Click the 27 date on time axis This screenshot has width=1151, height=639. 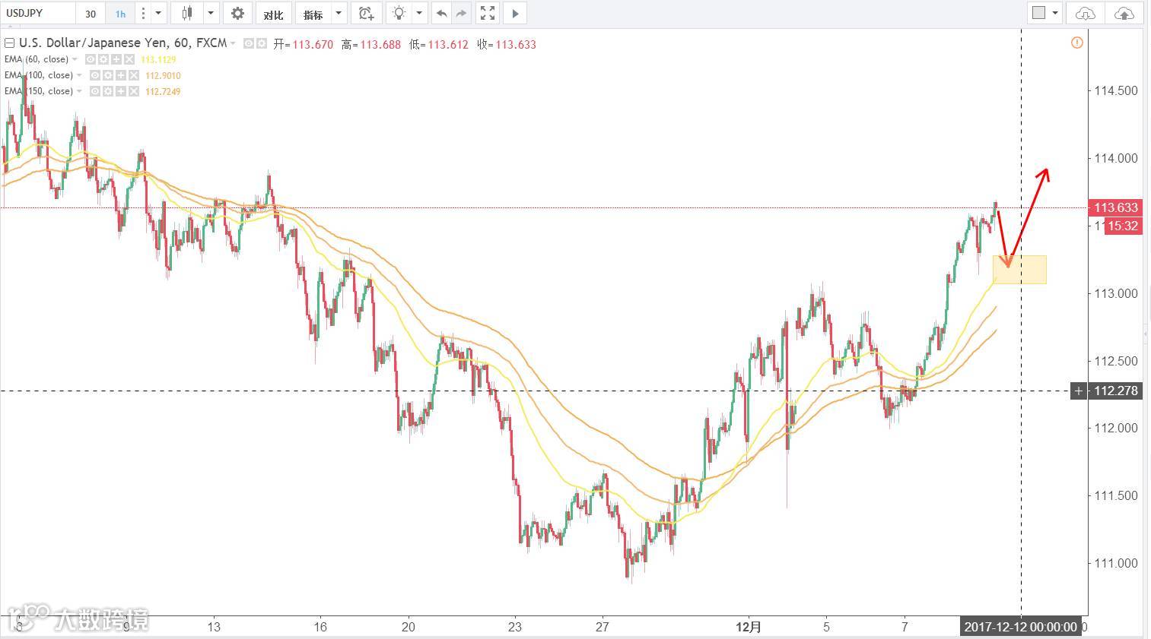click(x=603, y=627)
